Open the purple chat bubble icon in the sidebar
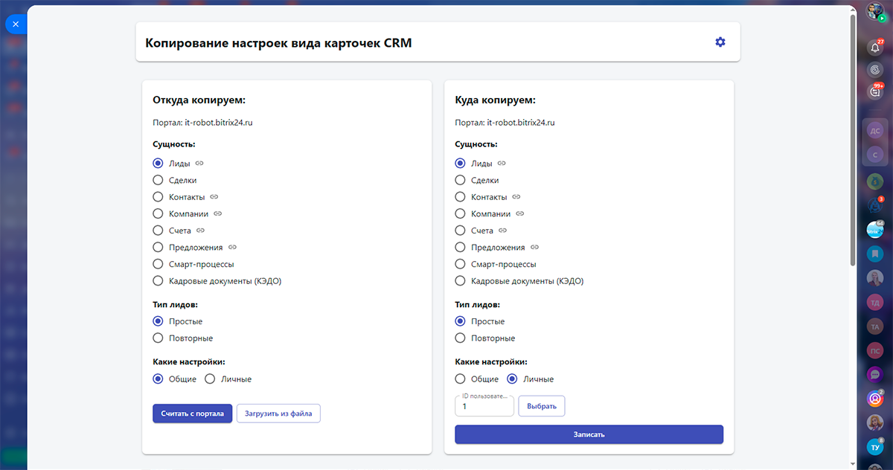 tap(875, 374)
